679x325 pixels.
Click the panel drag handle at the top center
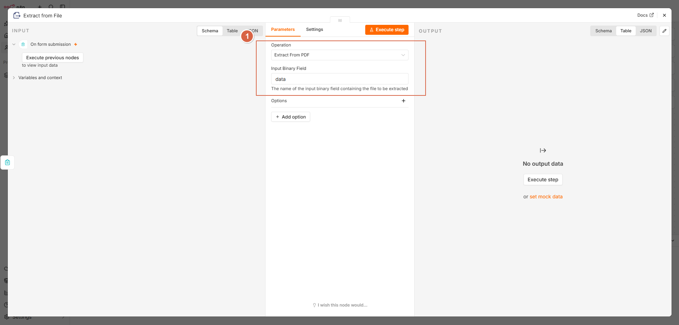(x=340, y=20)
